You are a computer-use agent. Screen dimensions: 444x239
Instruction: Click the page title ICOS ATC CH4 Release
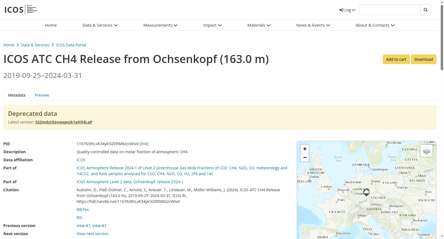click(x=136, y=59)
